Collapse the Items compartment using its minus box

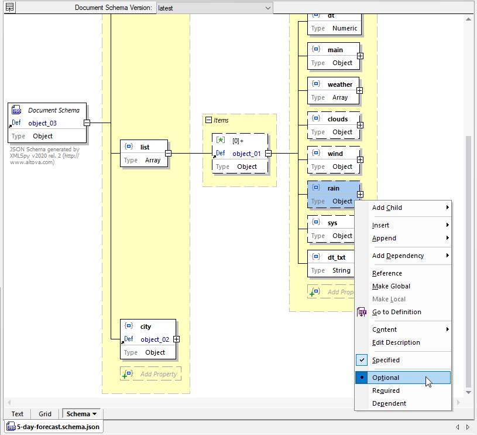(209, 120)
